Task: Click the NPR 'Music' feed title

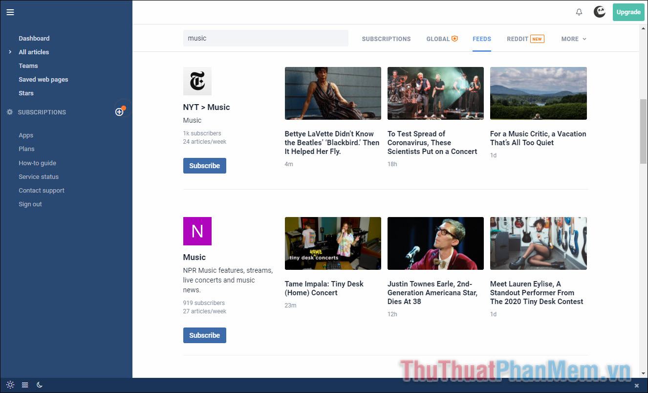Action: pos(194,257)
